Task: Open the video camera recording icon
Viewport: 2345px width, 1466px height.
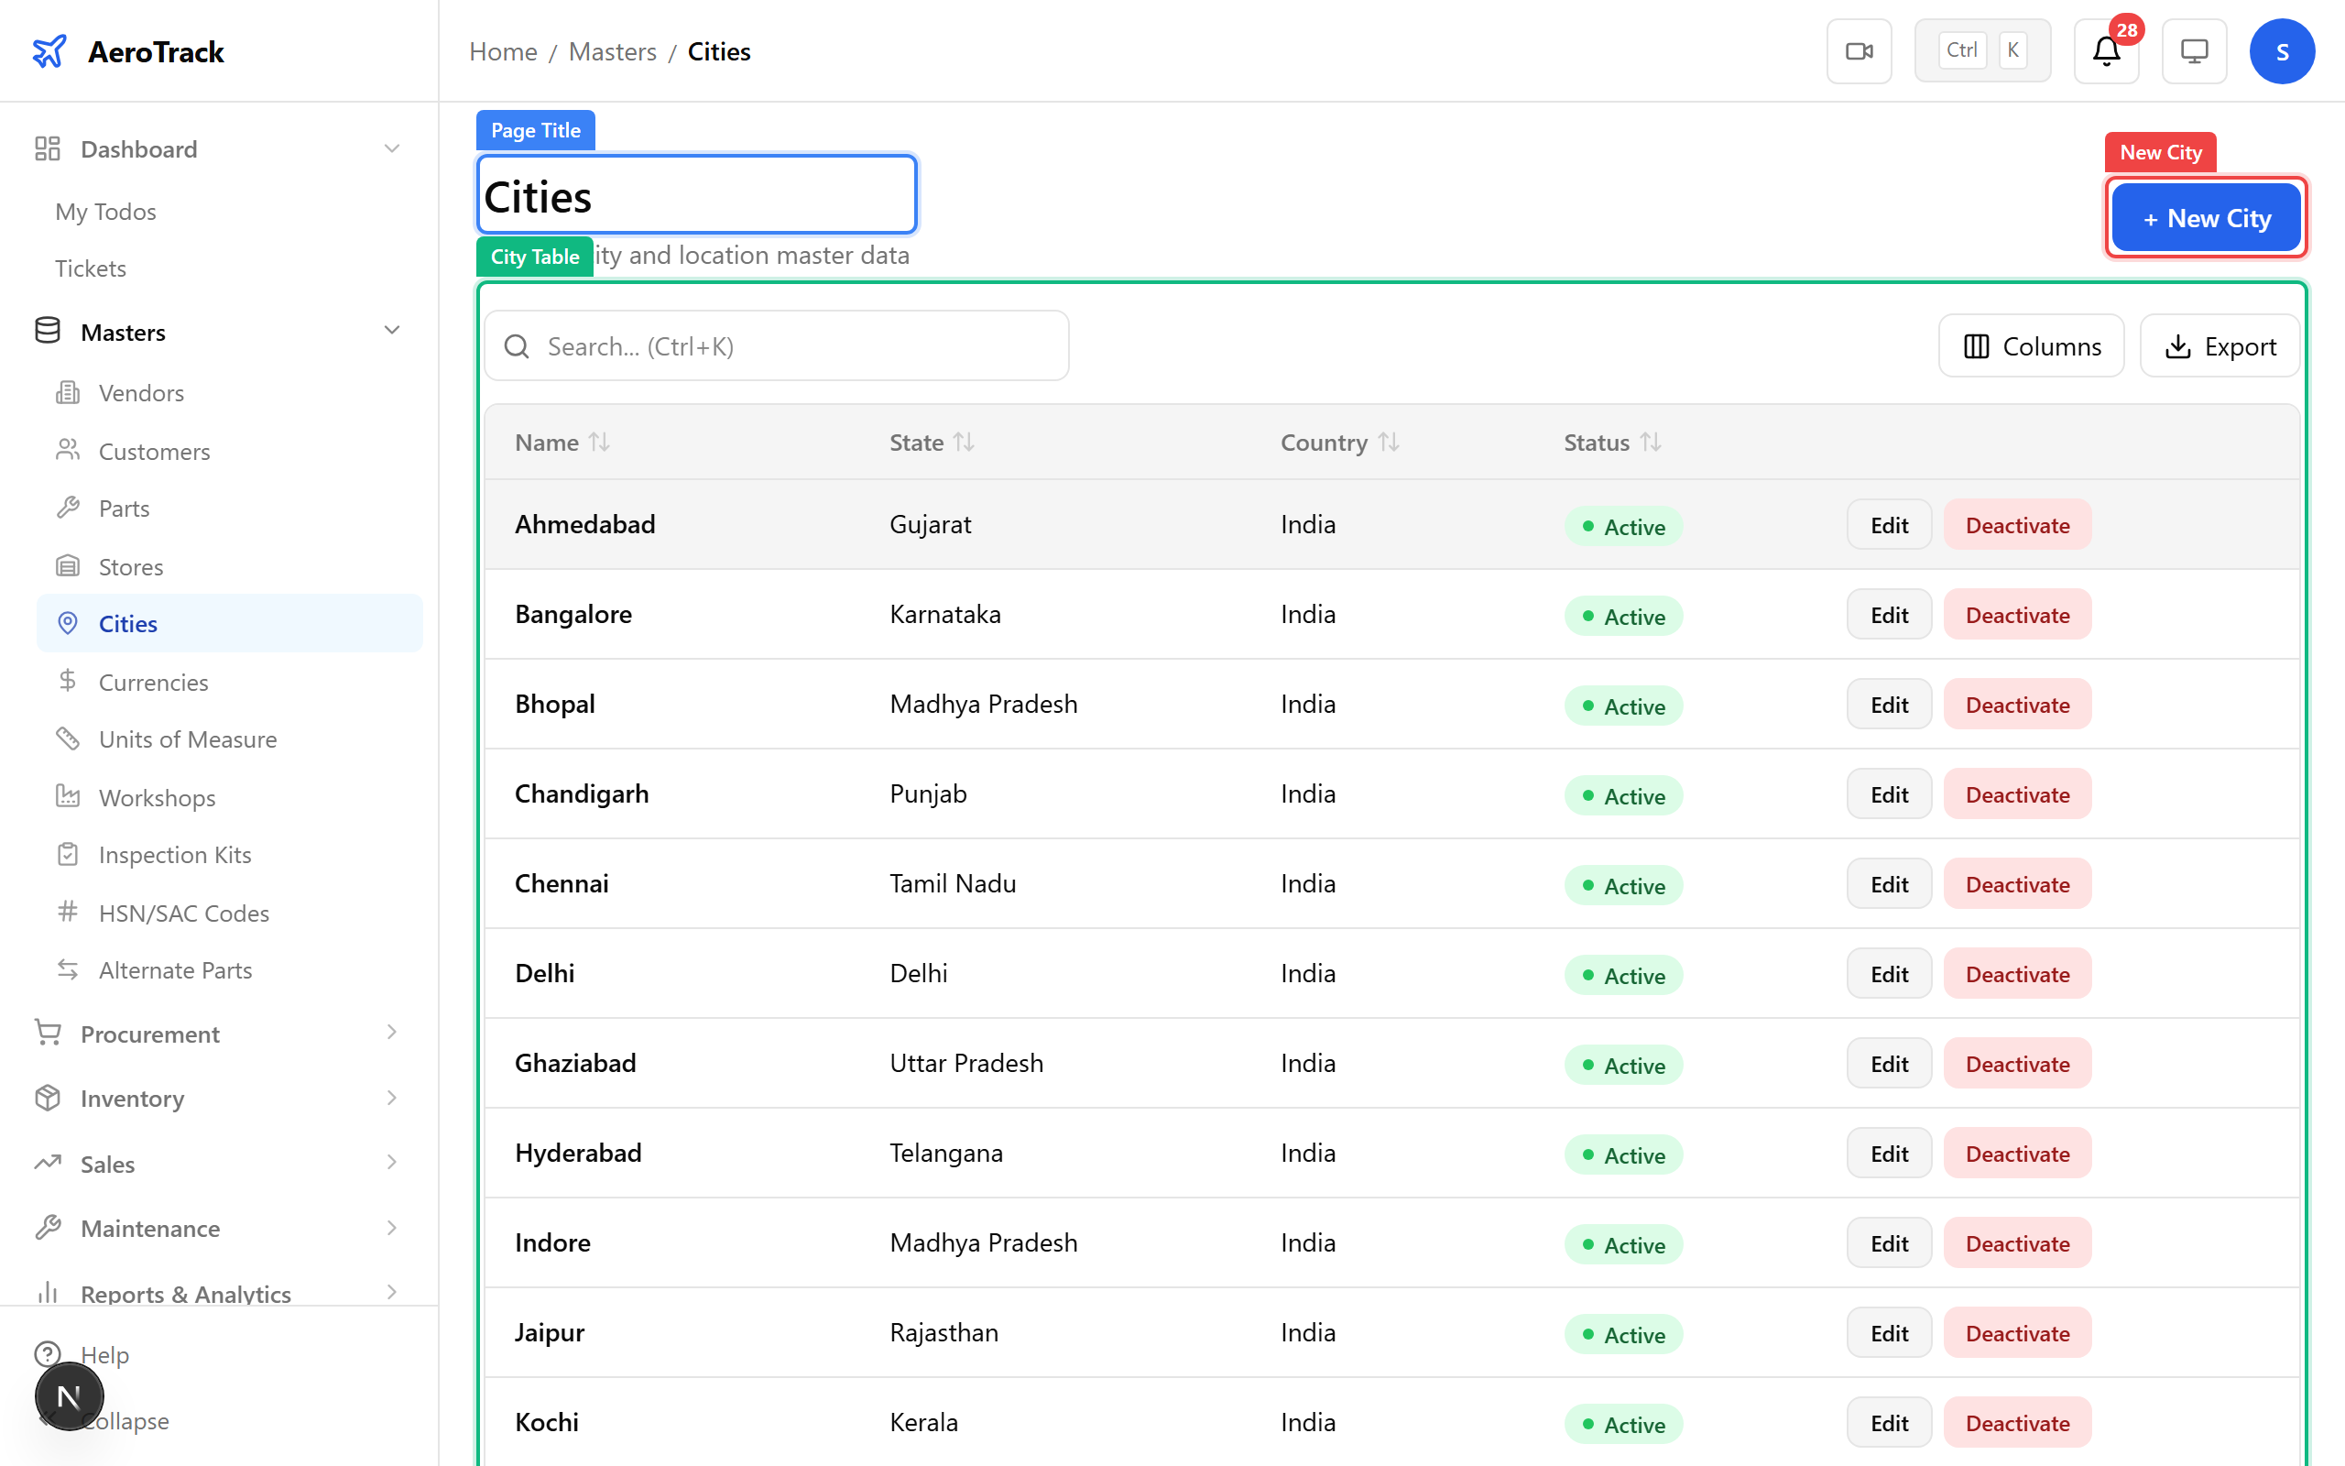Action: click(x=1859, y=50)
